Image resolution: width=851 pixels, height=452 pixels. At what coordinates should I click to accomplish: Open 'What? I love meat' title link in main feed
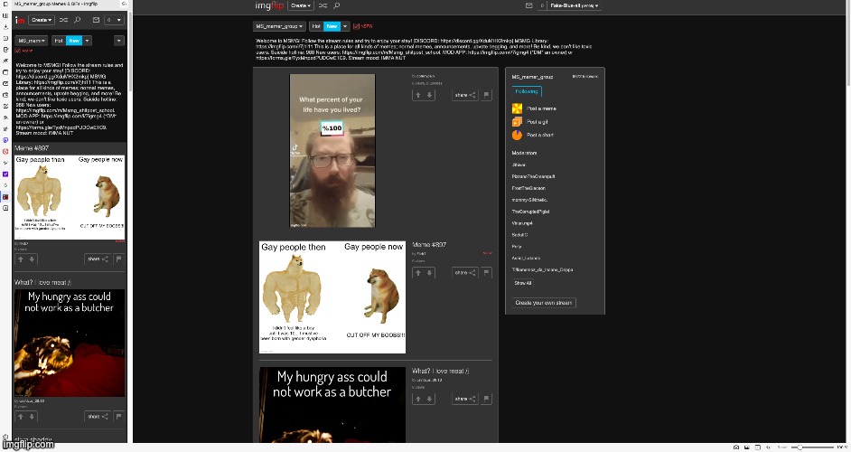tap(440, 371)
